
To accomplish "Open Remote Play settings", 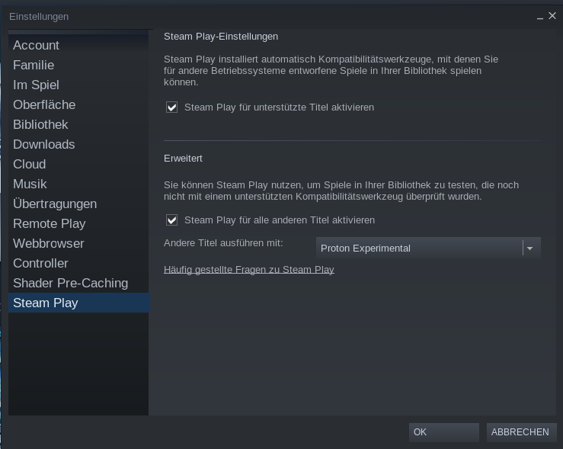I will [x=78, y=223].
